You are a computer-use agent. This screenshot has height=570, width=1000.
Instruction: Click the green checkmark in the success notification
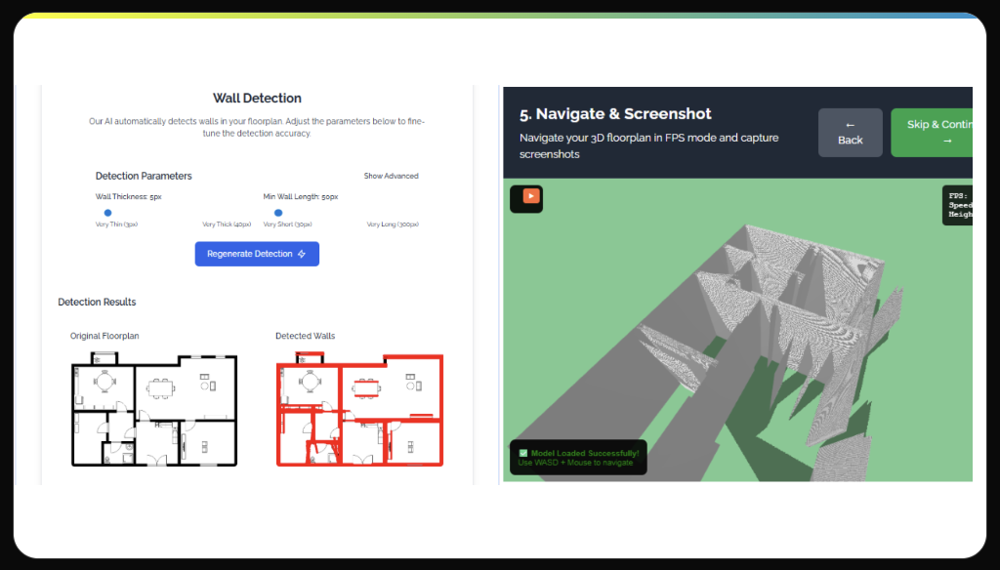tap(522, 451)
